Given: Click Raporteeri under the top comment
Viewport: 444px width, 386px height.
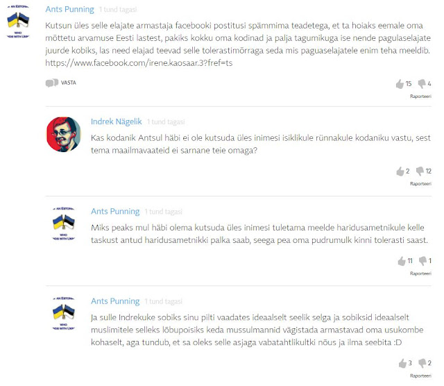Looking at the screenshot, I should click(x=420, y=96).
